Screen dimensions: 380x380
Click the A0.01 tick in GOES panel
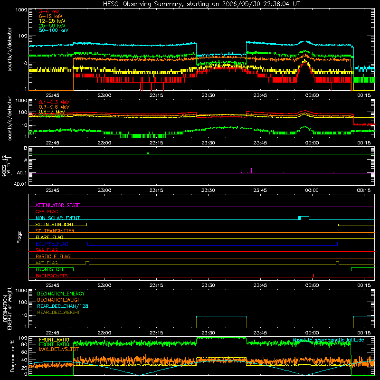tap(20, 184)
